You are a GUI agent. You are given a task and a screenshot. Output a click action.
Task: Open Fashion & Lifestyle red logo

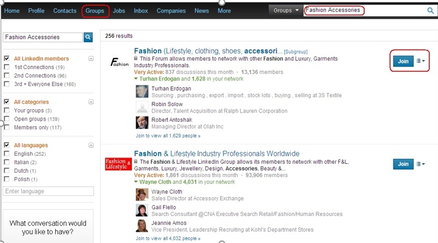coord(118,164)
